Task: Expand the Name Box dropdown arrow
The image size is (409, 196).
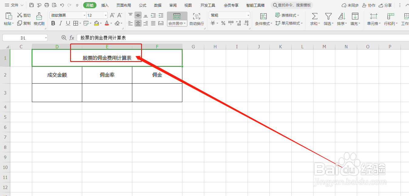Action: 46,38
